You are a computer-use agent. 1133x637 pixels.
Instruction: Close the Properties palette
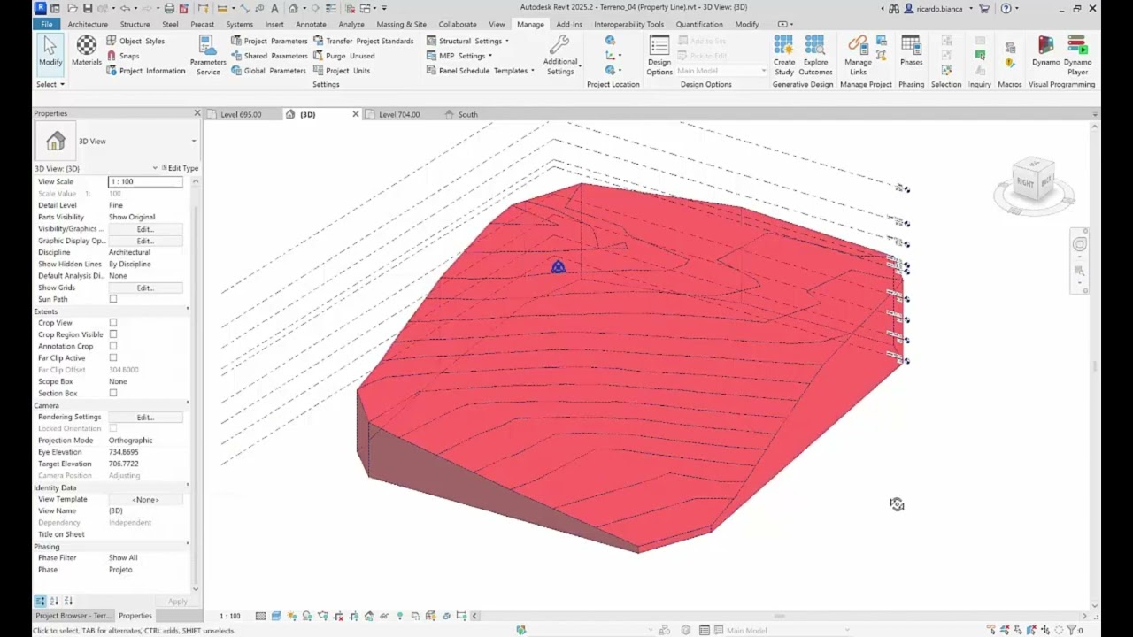[x=197, y=113]
